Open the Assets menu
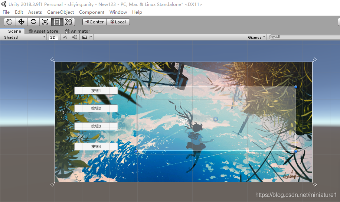The width and height of the screenshot is (340, 202). click(35, 12)
